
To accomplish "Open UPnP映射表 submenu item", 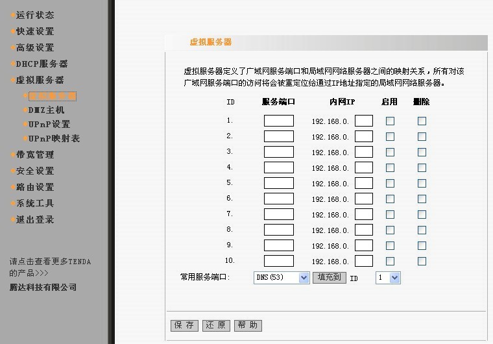I will pyautogui.click(x=54, y=138).
